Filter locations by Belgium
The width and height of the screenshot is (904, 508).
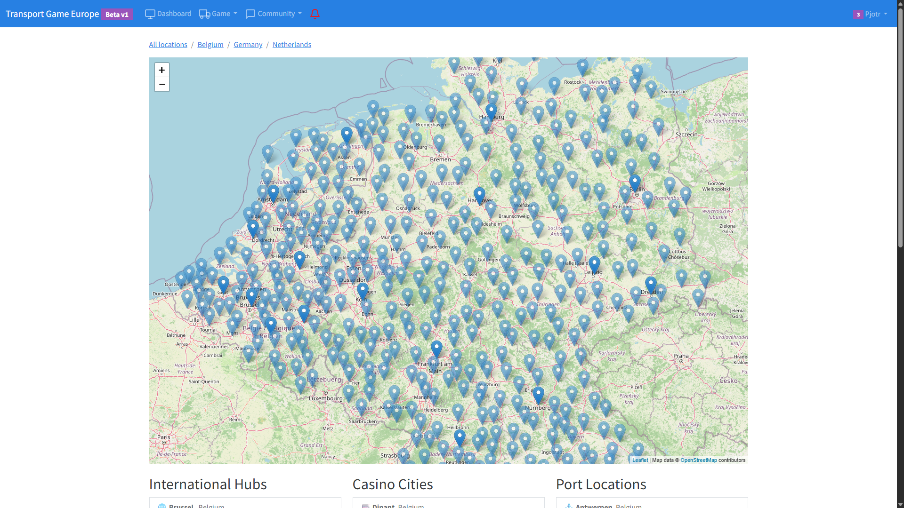(210, 44)
